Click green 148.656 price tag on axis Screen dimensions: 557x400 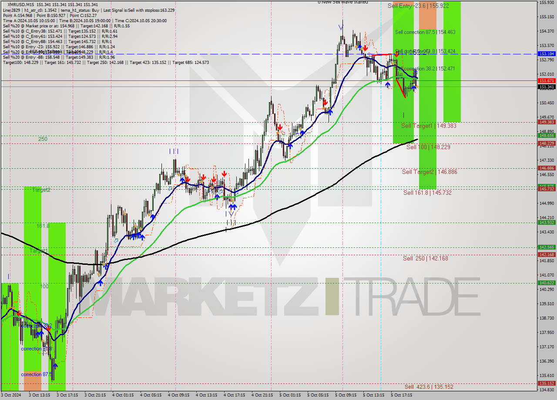pos(547,136)
